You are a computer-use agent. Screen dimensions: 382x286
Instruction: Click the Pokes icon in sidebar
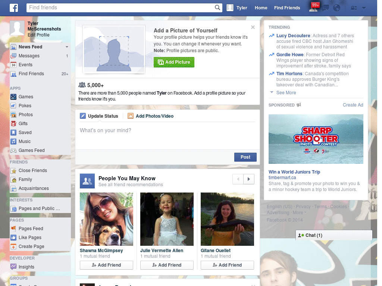click(13, 106)
